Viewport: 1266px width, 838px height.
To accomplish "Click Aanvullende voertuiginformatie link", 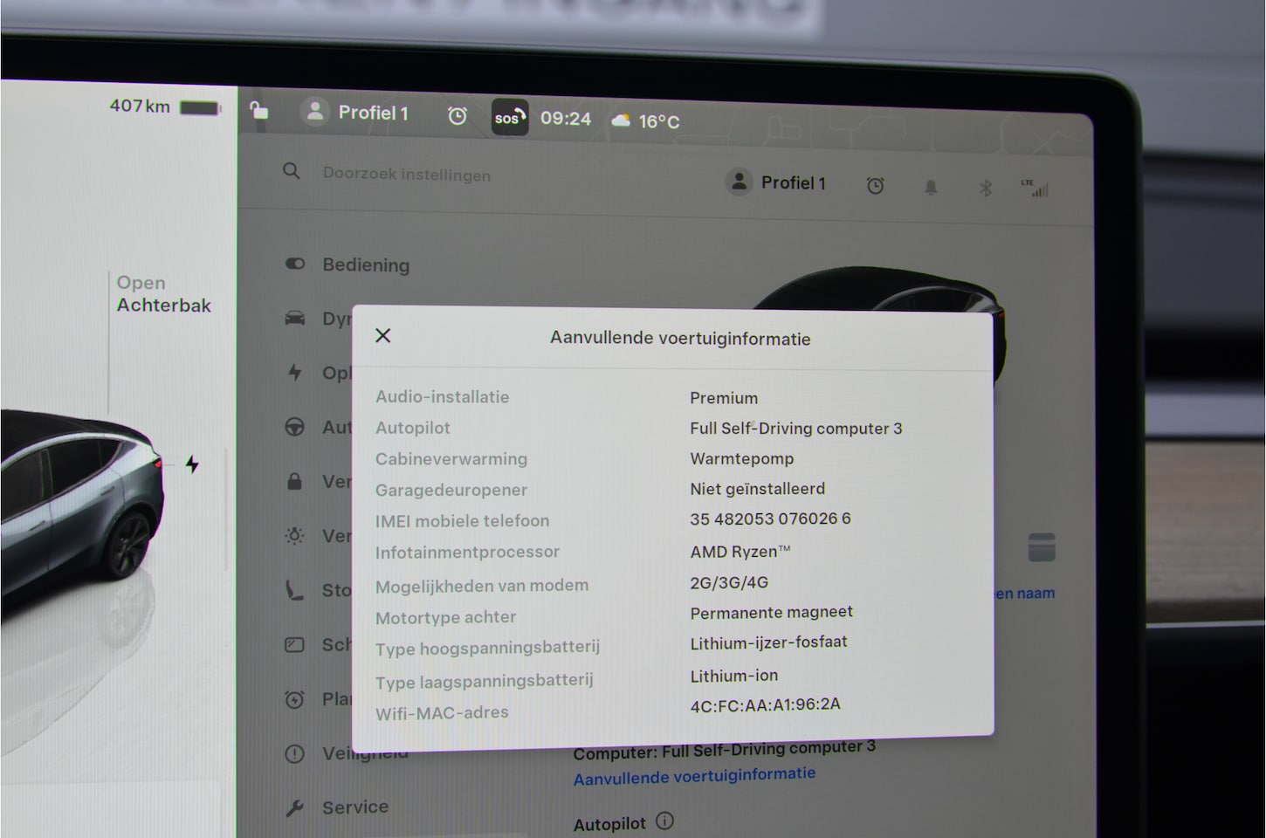I will point(694,775).
